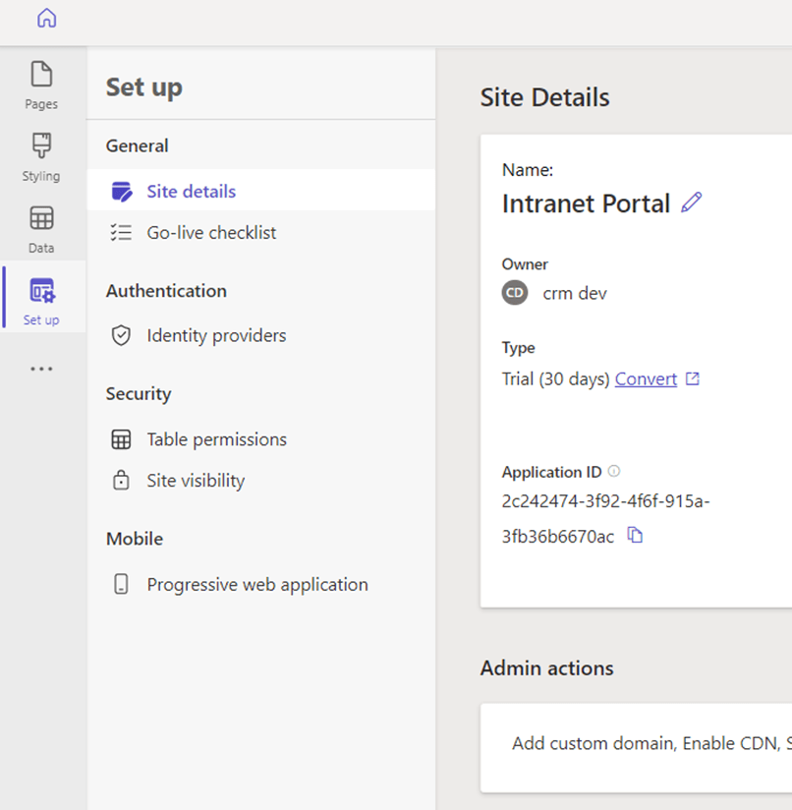Click the Intranet Portal name text
The width and height of the screenshot is (792, 810).
tap(586, 203)
